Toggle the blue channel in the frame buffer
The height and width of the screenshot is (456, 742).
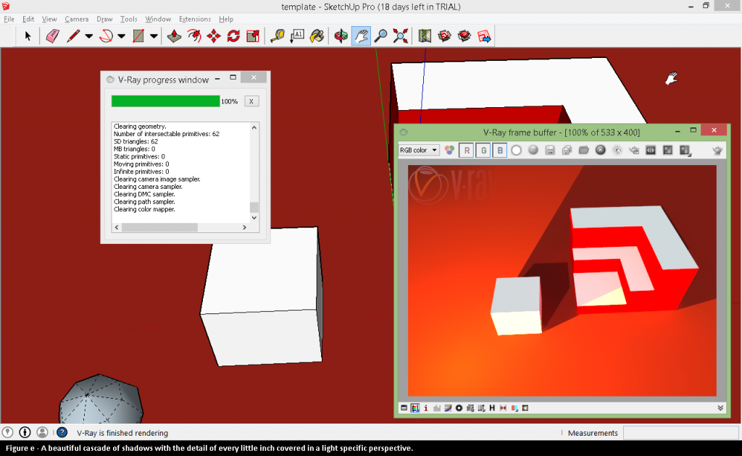tap(500, 150)
